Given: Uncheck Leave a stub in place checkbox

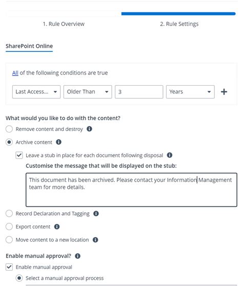Looking at the screenshot, I should 19,155.
